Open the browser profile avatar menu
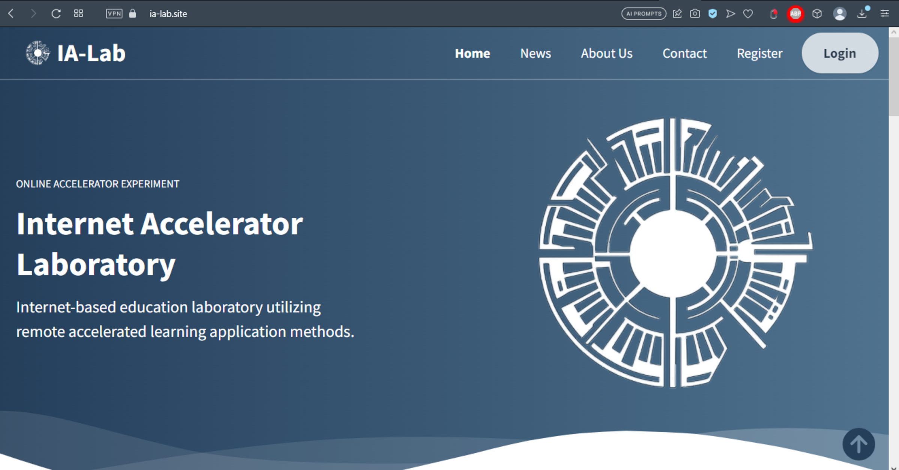Image resolution: width=899 pixels, height=470 pixels. tap(840, 13)
